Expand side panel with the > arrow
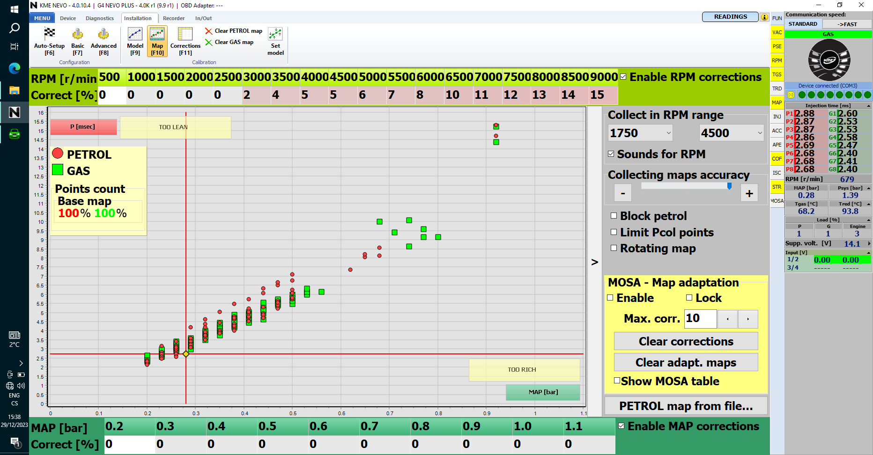Image resolution: width=873 pixels, height=455 pixels. click(x=594, y=262)
